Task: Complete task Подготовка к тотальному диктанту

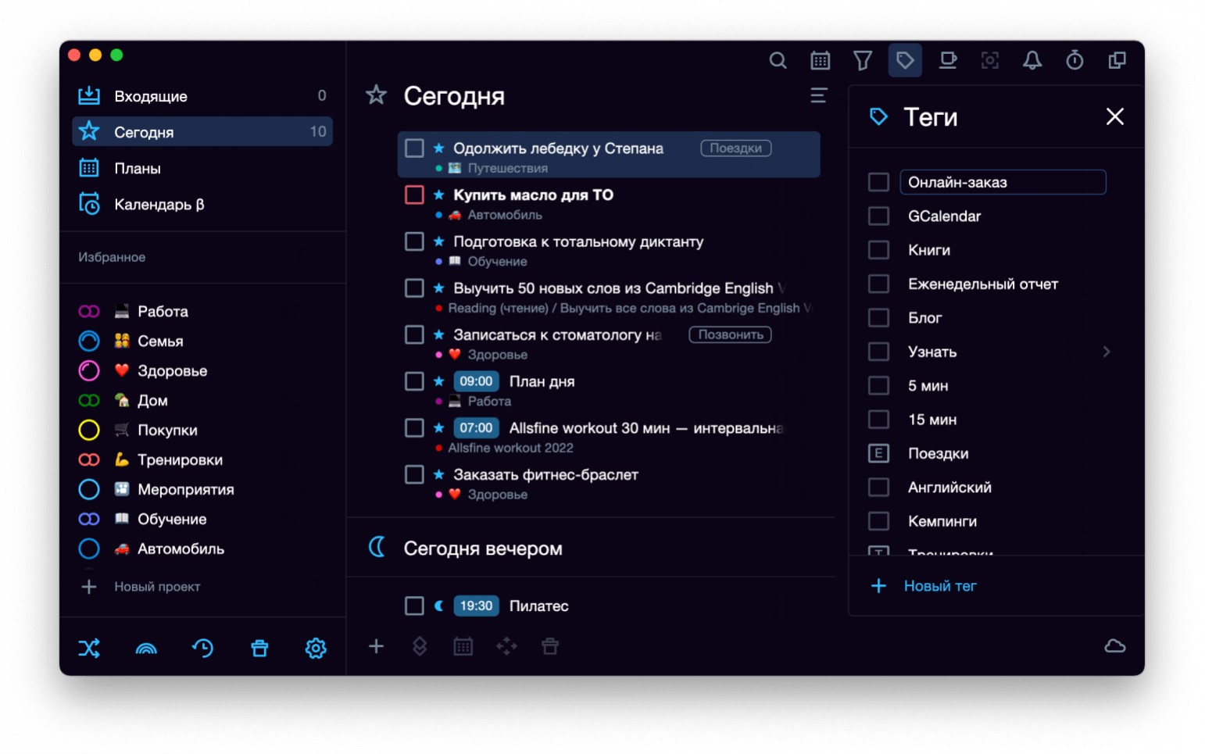Action: tap(414, 241)
